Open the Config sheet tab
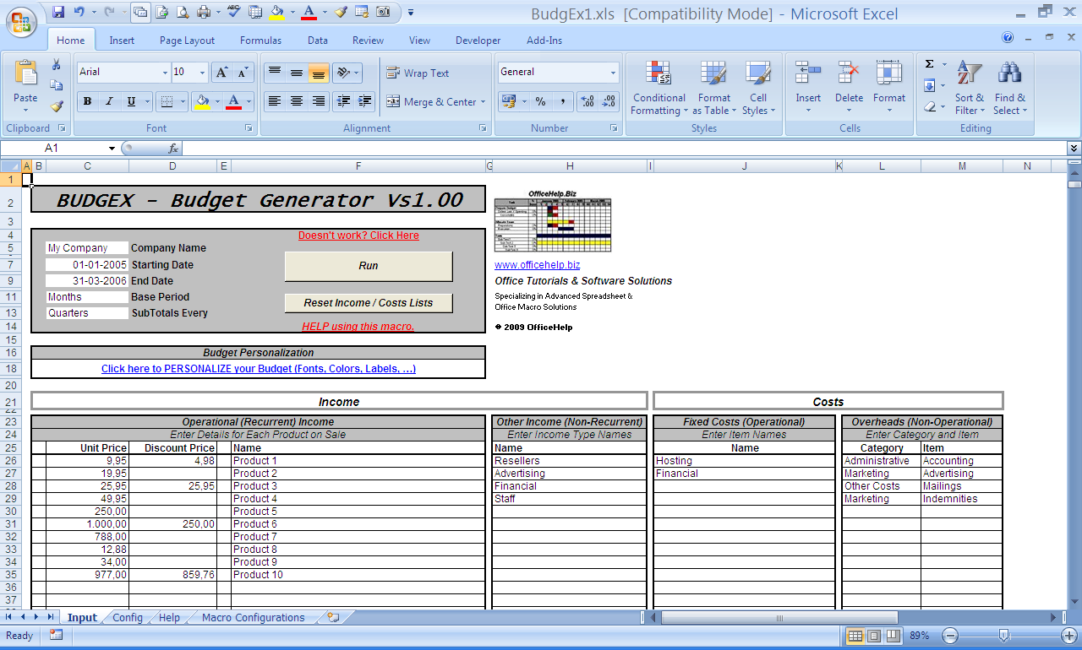 pos(128,618)
